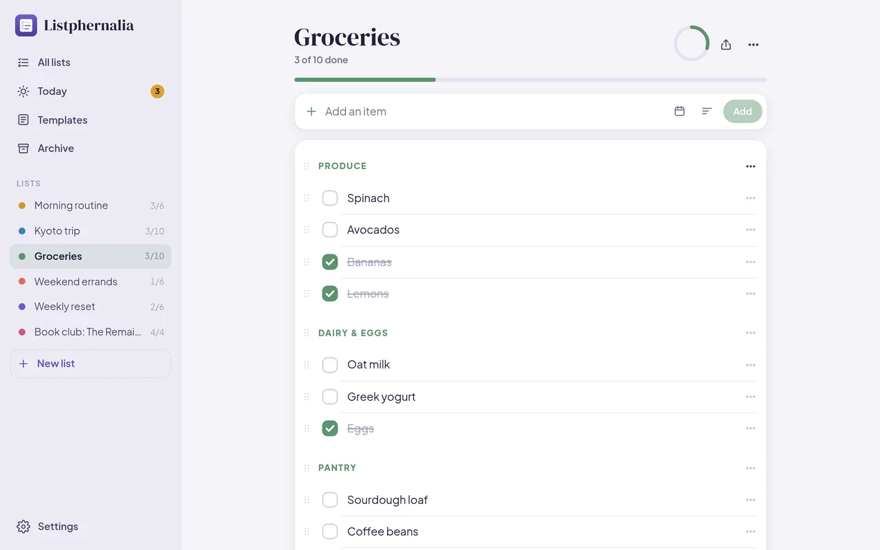Click the drag handle beside Produce header
The height and width of the screenshot is (550, 880).
click(307, 166)
